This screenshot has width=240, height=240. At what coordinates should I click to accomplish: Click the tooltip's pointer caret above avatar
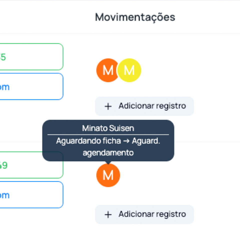108,162
